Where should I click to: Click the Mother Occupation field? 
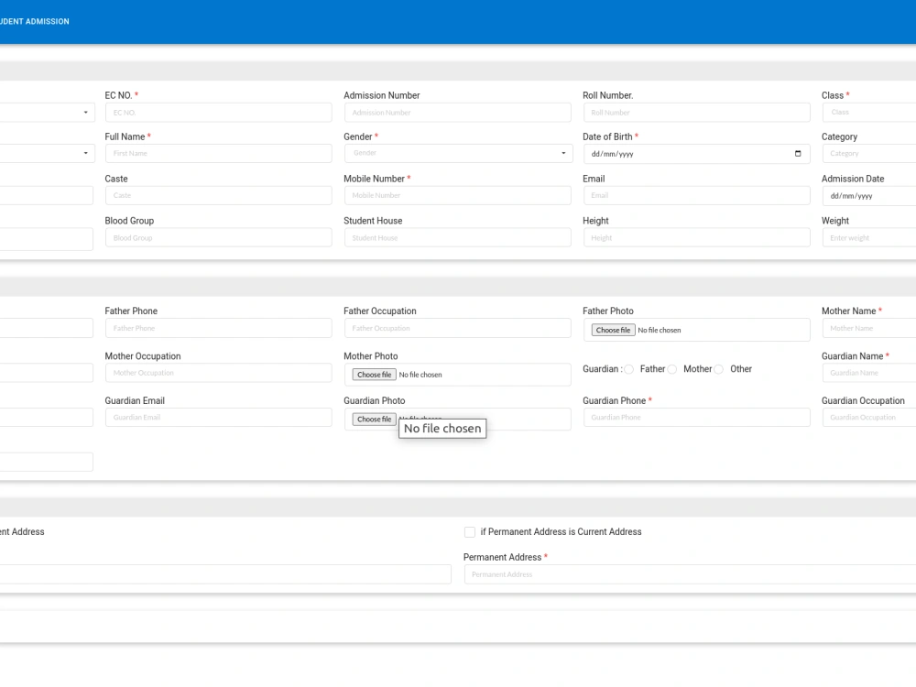(219, 372)
